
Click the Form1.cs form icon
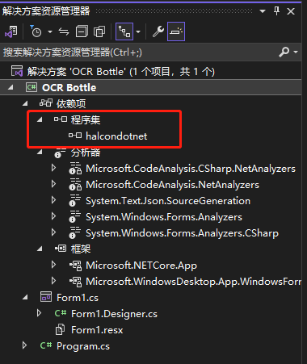(46, 297)
